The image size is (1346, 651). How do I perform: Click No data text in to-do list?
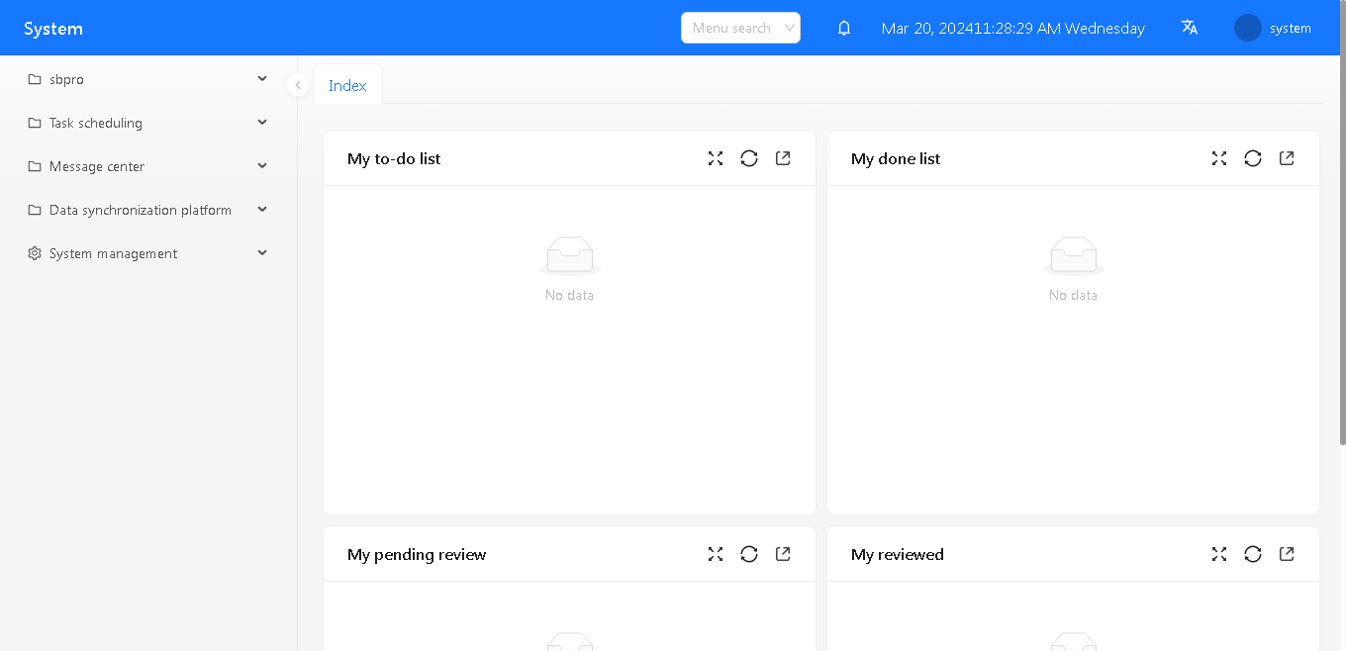click(570, 295)
